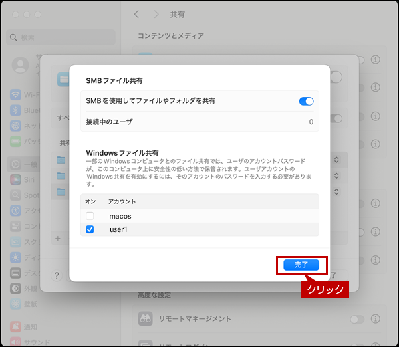Open Bluetooth settings in sidebar
This screenshot has height=347, width=399.
point(25,110)
